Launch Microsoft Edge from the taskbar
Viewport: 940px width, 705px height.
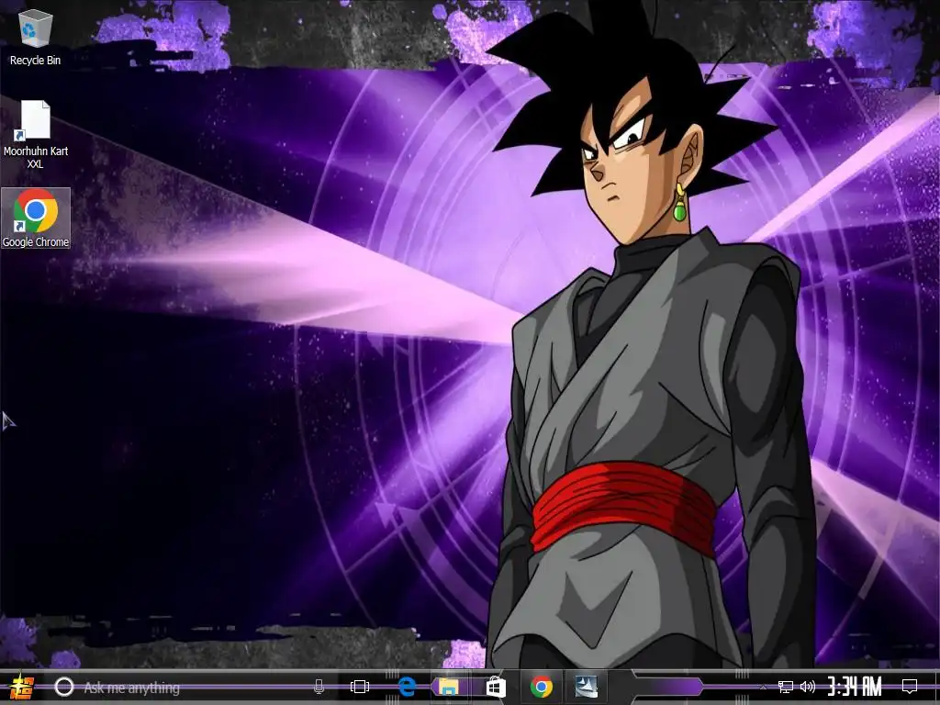407,687
